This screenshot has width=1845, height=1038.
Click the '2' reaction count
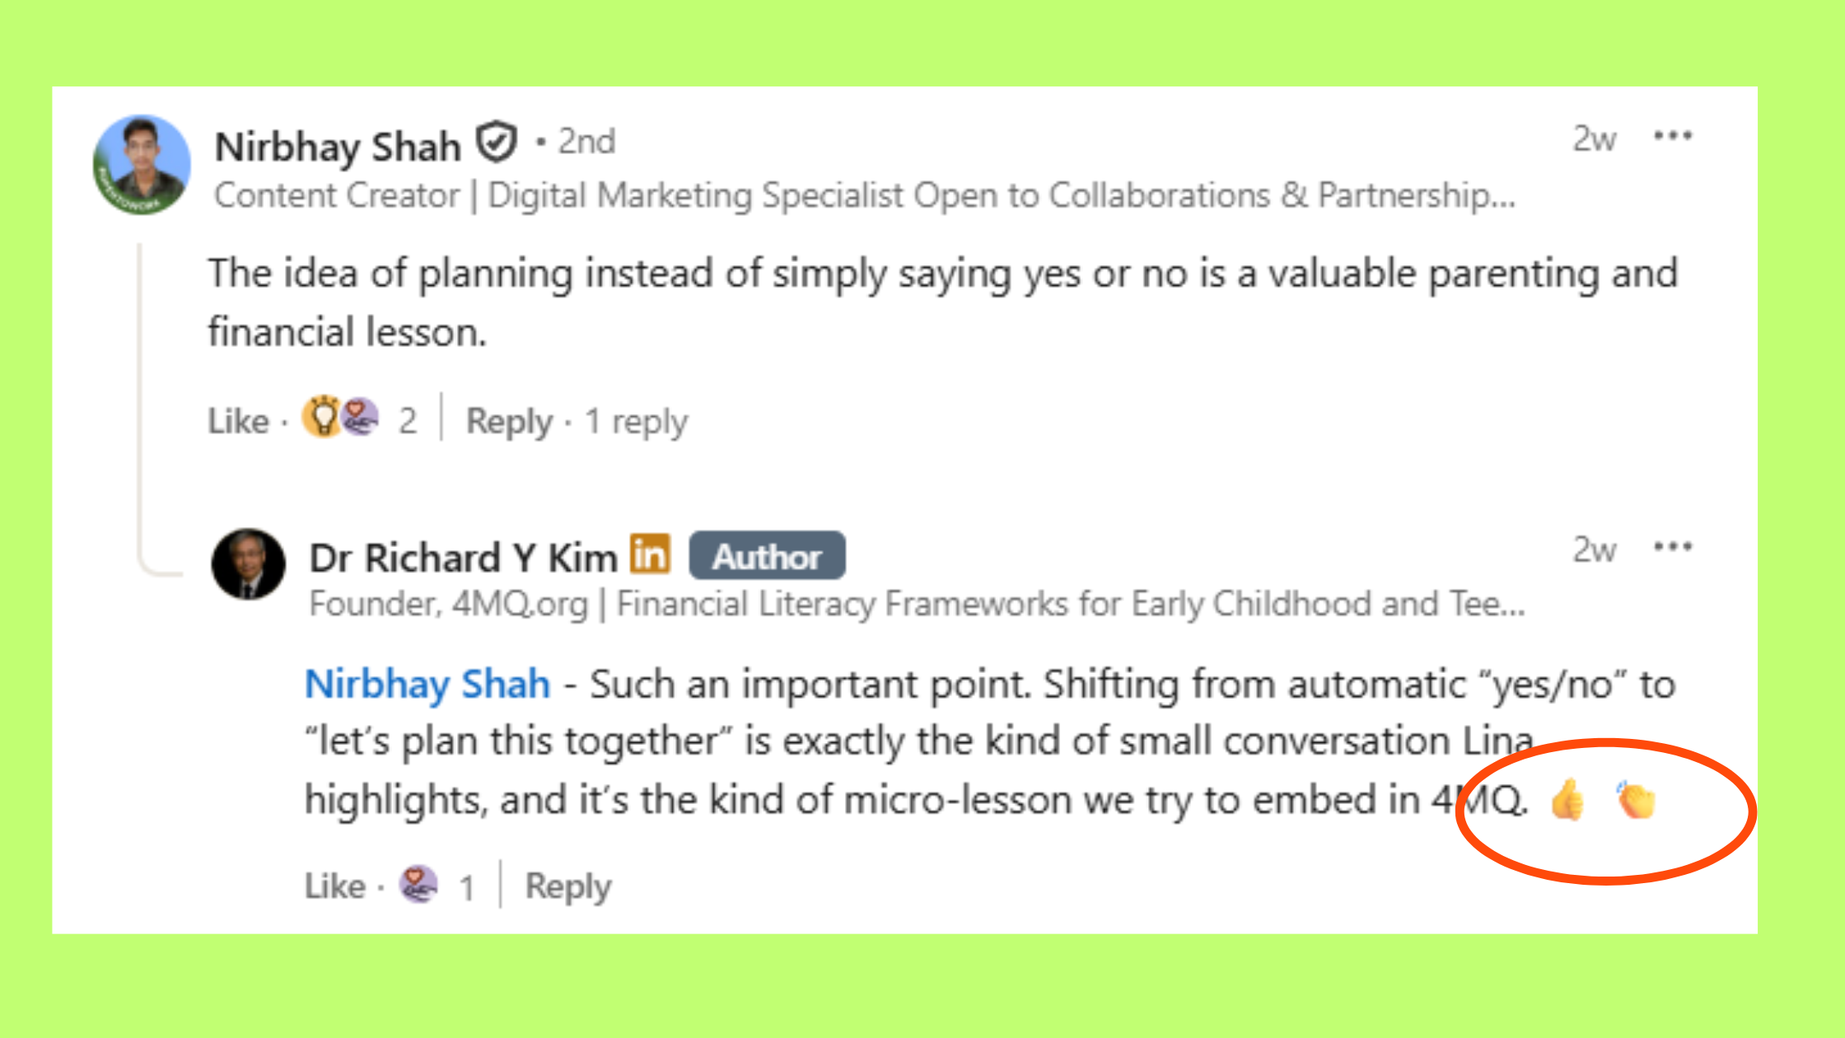coord(409,420)
